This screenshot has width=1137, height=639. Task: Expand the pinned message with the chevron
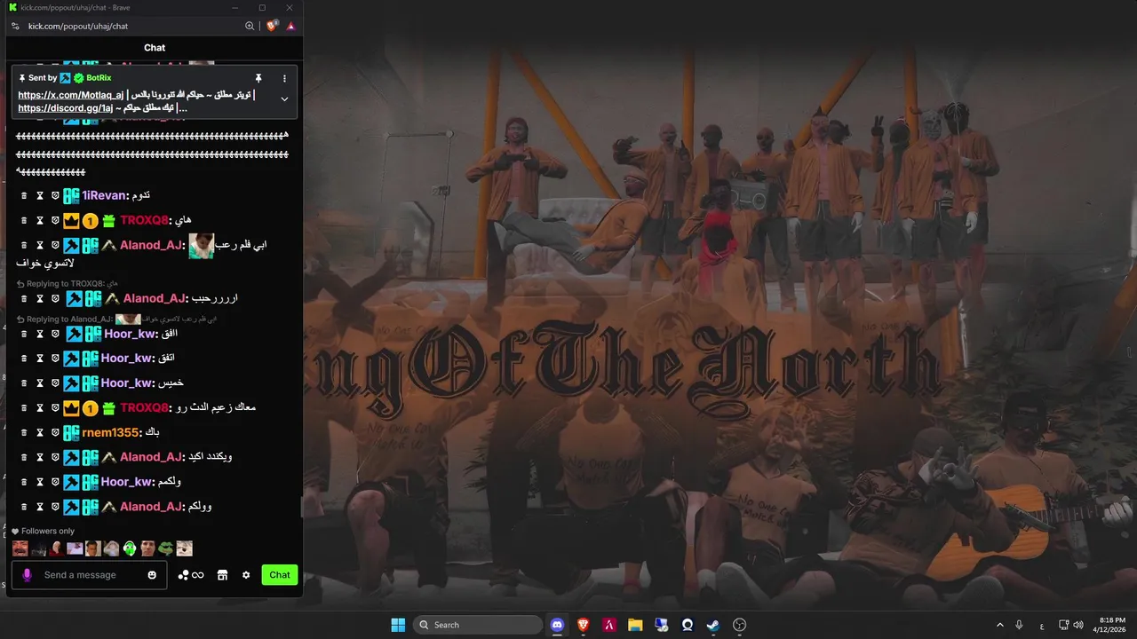(284, 99)
